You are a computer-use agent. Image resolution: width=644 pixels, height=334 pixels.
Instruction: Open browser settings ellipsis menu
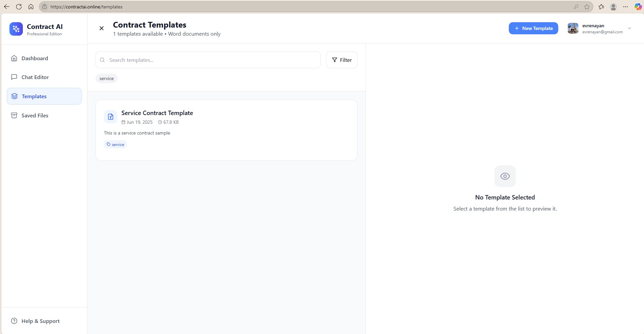click(626, 7)
